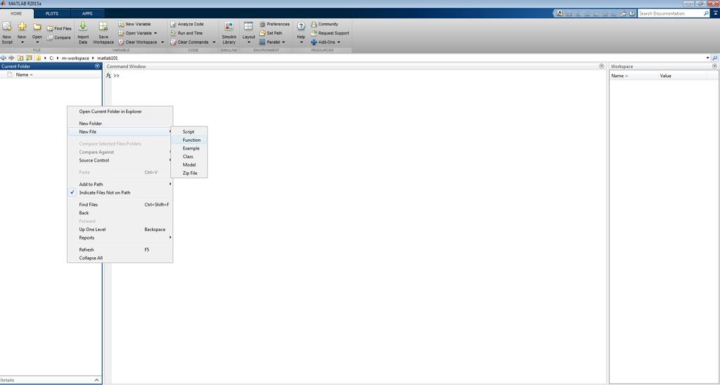Launch the Import Data tool
The image size is (720, 385).
[83, 32]
